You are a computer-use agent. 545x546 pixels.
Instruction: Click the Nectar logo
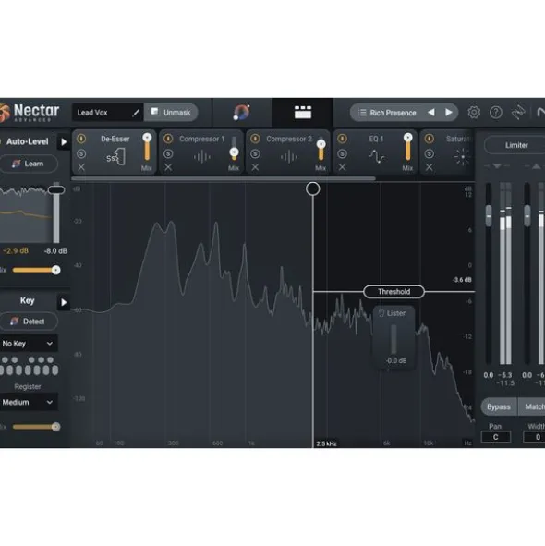(30, 113)
